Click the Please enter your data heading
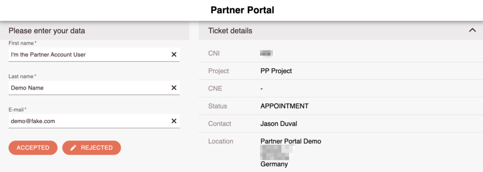The width and height of the screenshot is (483, 172). [x=47, y=31]
